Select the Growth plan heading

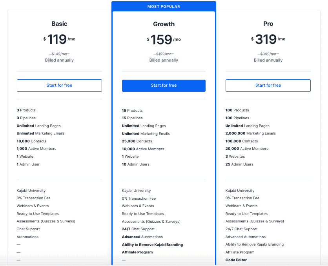click(x=164, y=24)
